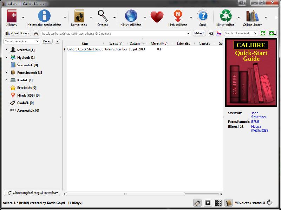Image resolution: width=281 pixels, height=210 pixels.
Task: Sort by the Dátum column header
Action: [137, 43]
